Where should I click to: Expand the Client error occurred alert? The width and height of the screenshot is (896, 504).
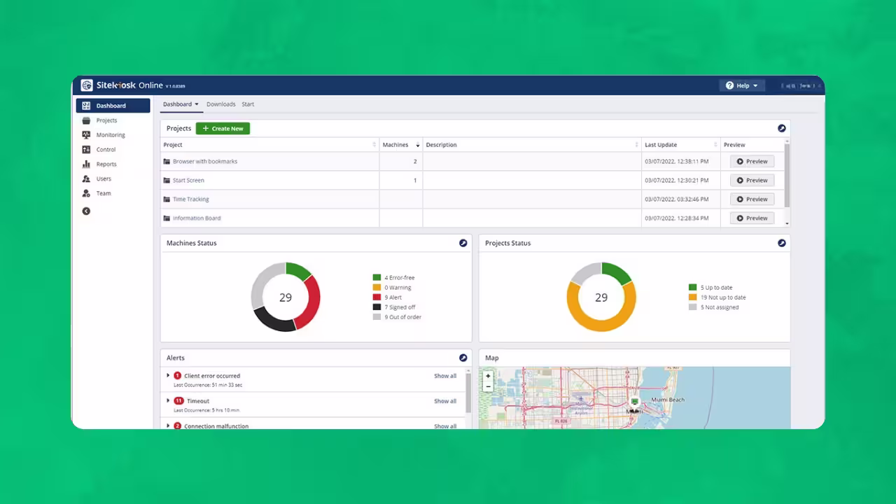pyautogui.click(x=168, y=376)
